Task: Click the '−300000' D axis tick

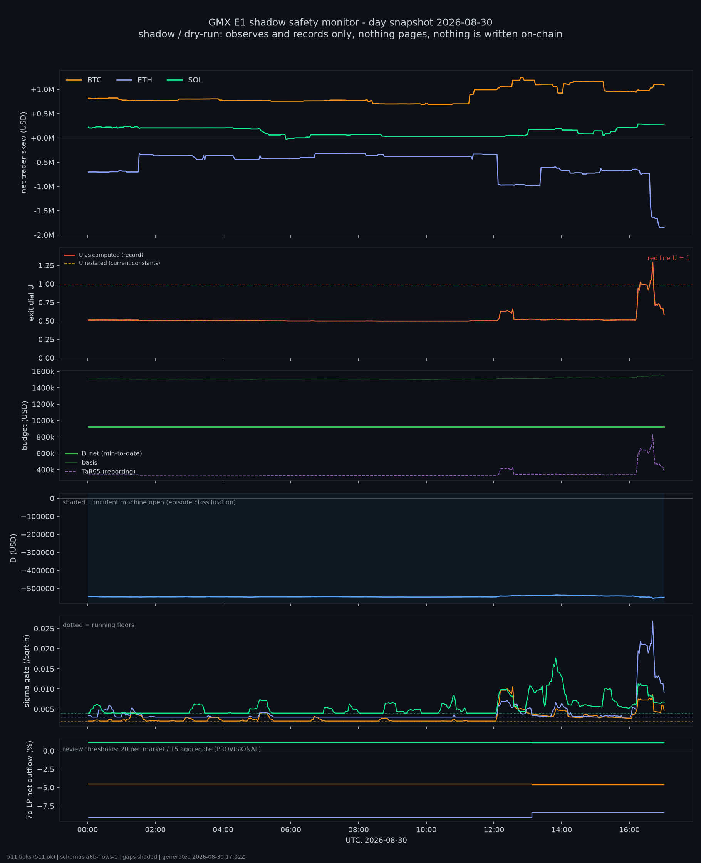Action: pyautogui.click(x=38, y=553)
